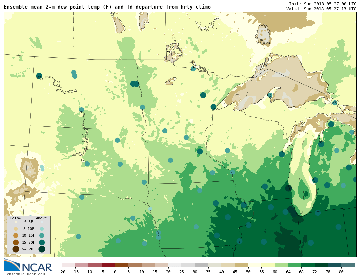The width and height of the screenshot is (360, 278).
Task: Pick the colorbar swatch between 5 and 10
Action: (x=135, y=265)
